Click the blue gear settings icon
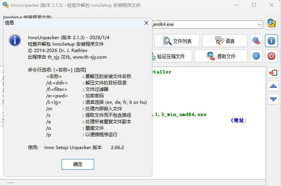The image size is (281, 186). [x=256, y=56]
